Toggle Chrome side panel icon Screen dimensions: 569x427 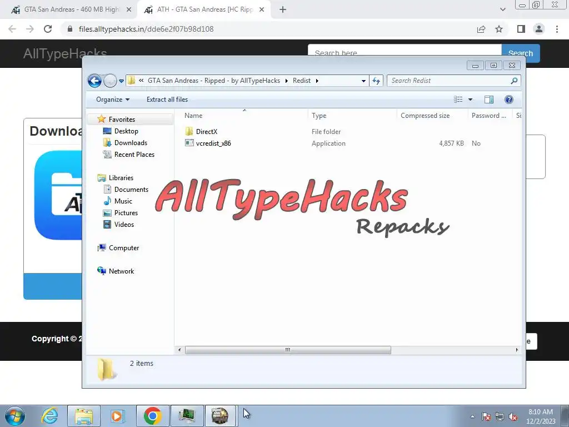click(521, 29)
